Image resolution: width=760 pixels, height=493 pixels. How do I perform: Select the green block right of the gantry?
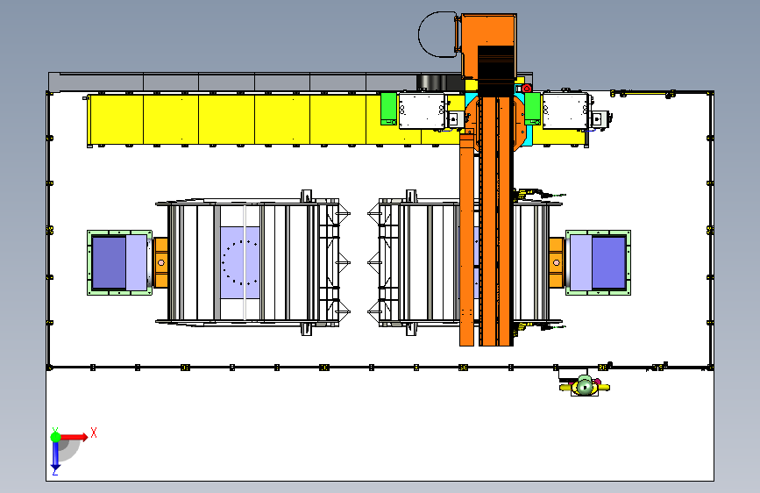click(x=533, y=109)
